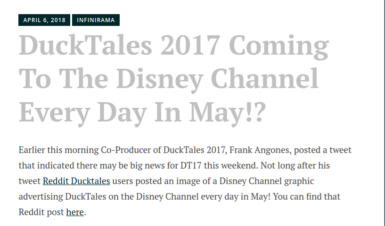Image resolution: width=385 pixels, height=226 pixels.
Task: Click the name "Frank Angones" in the paragraph
Action: click(260, 150)
